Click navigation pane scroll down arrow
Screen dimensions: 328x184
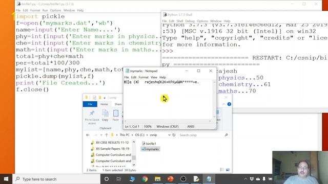(134, 165)
